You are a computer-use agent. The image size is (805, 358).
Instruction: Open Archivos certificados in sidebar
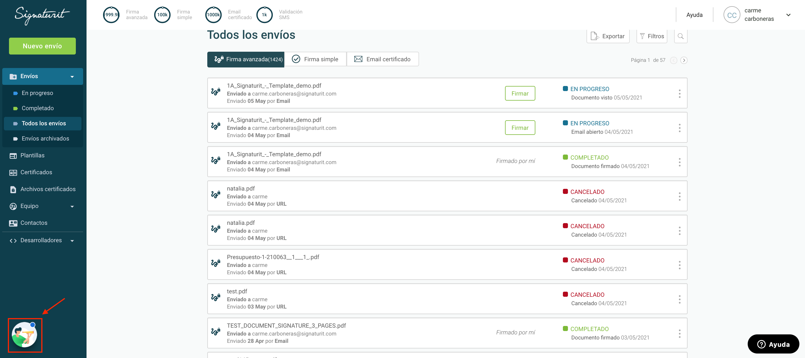47,189
